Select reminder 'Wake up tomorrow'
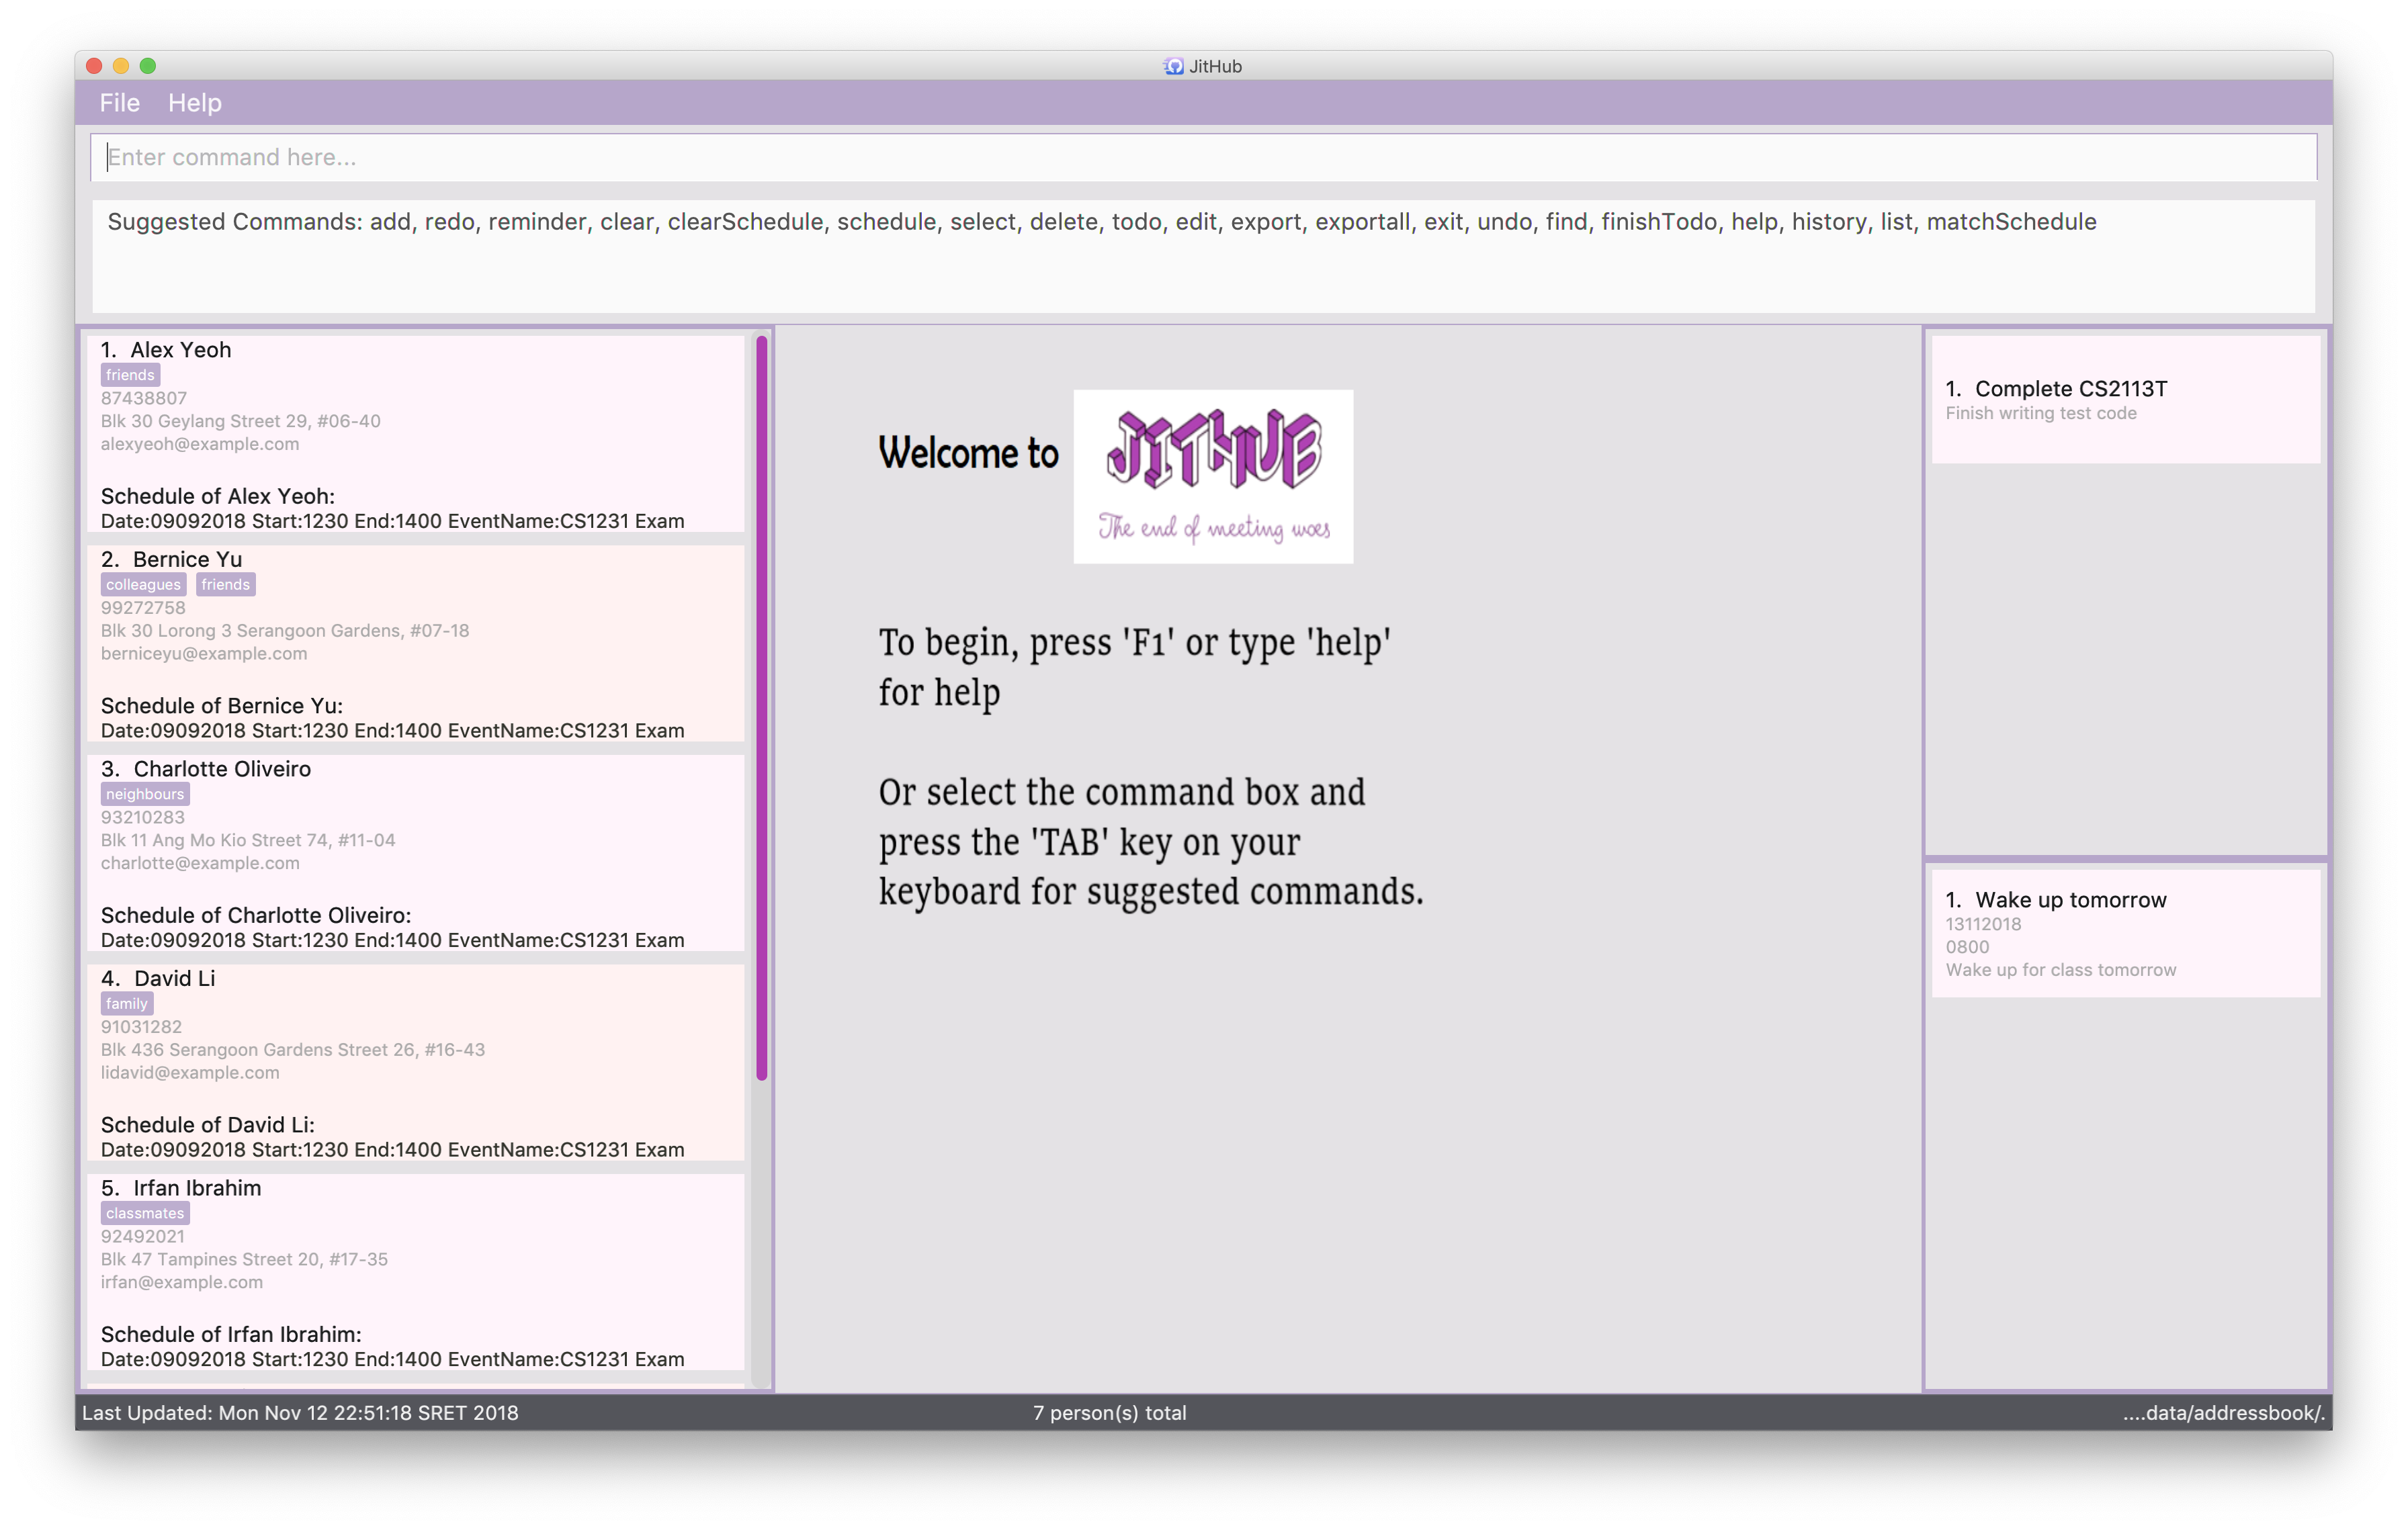 point(2070,901)
